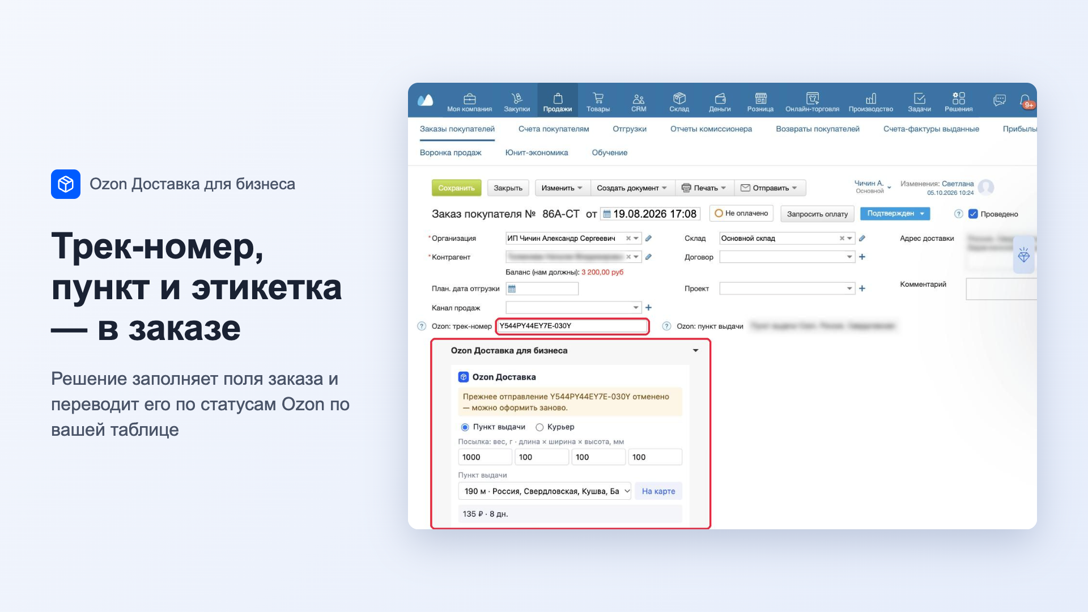
Task: Open the Розница shop icon
Action: coord(760,99)
